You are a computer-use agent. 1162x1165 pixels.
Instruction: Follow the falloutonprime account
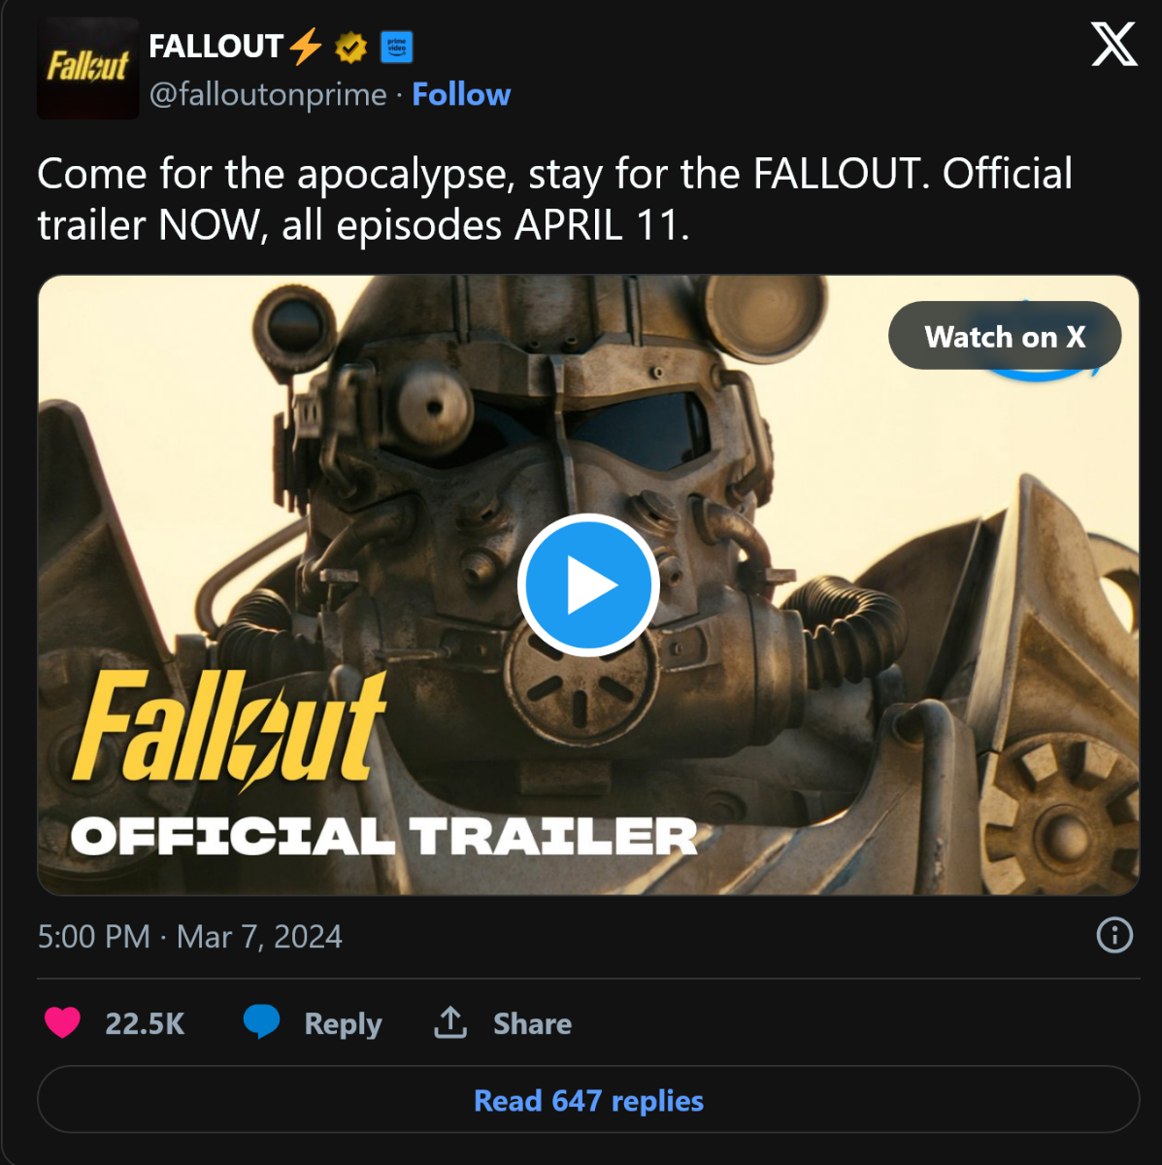coord(461,94)
